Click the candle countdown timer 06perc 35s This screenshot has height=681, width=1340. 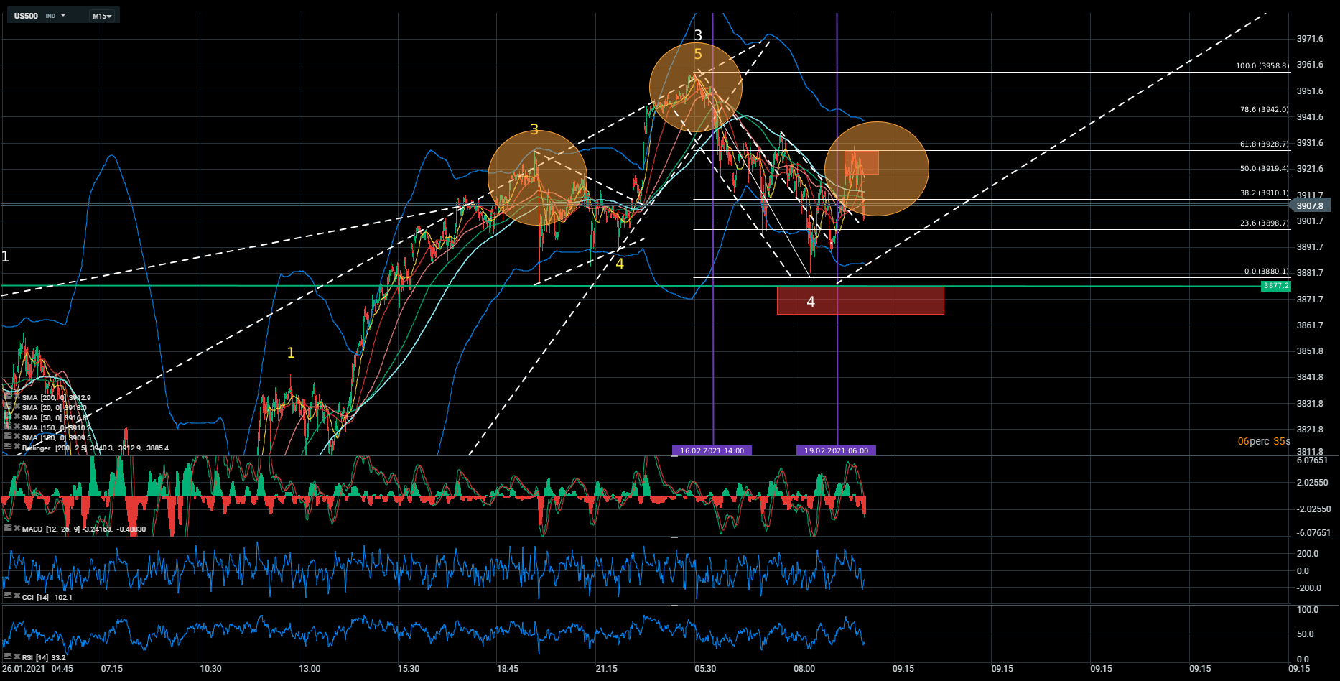[x=1264, y=441]
